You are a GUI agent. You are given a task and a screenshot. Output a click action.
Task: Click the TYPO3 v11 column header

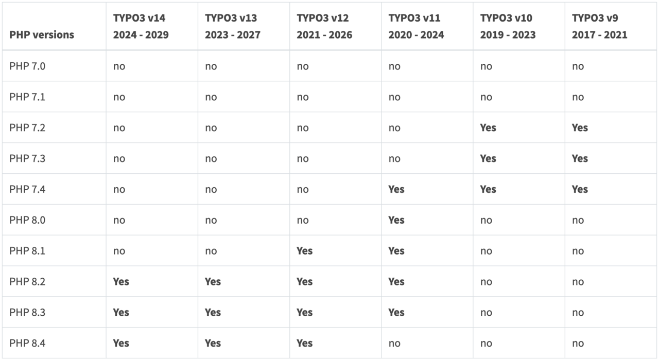(x=415, y=26)
